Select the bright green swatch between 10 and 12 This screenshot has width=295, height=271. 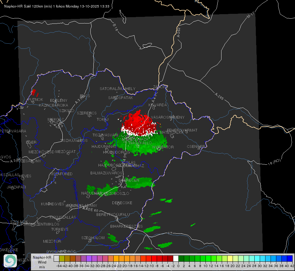(208, 259)
